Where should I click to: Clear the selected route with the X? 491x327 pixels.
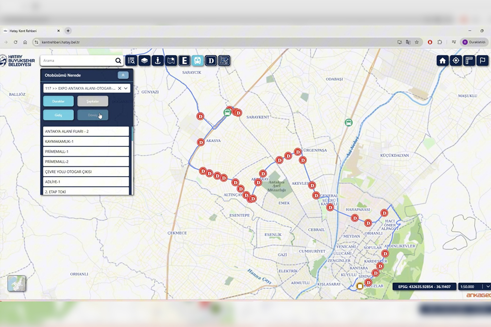coord(119,88)
